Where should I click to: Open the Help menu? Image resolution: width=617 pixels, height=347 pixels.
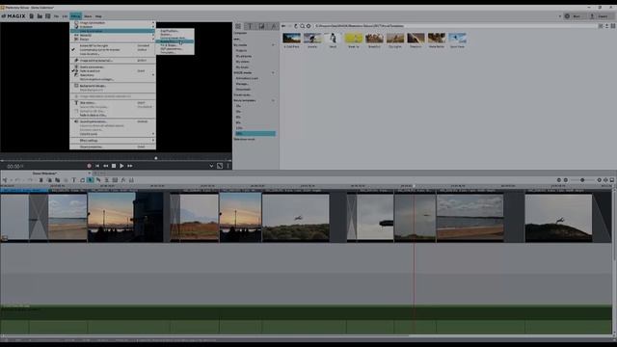click(98, 16)
